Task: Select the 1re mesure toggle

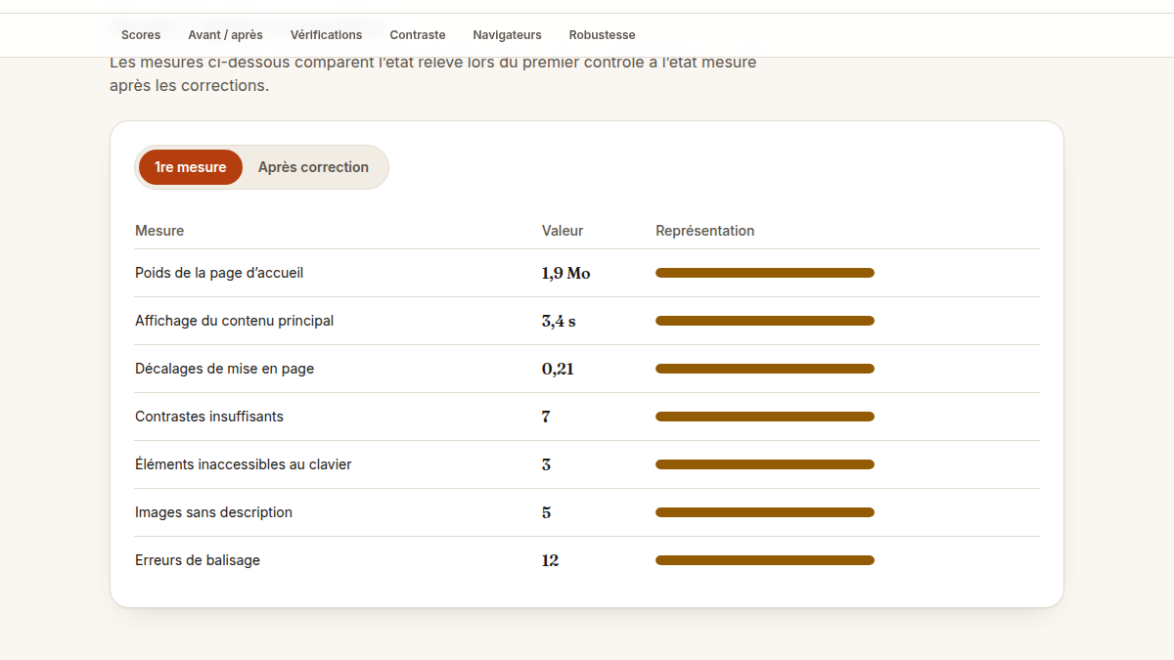Action: (x=191, y=167)
